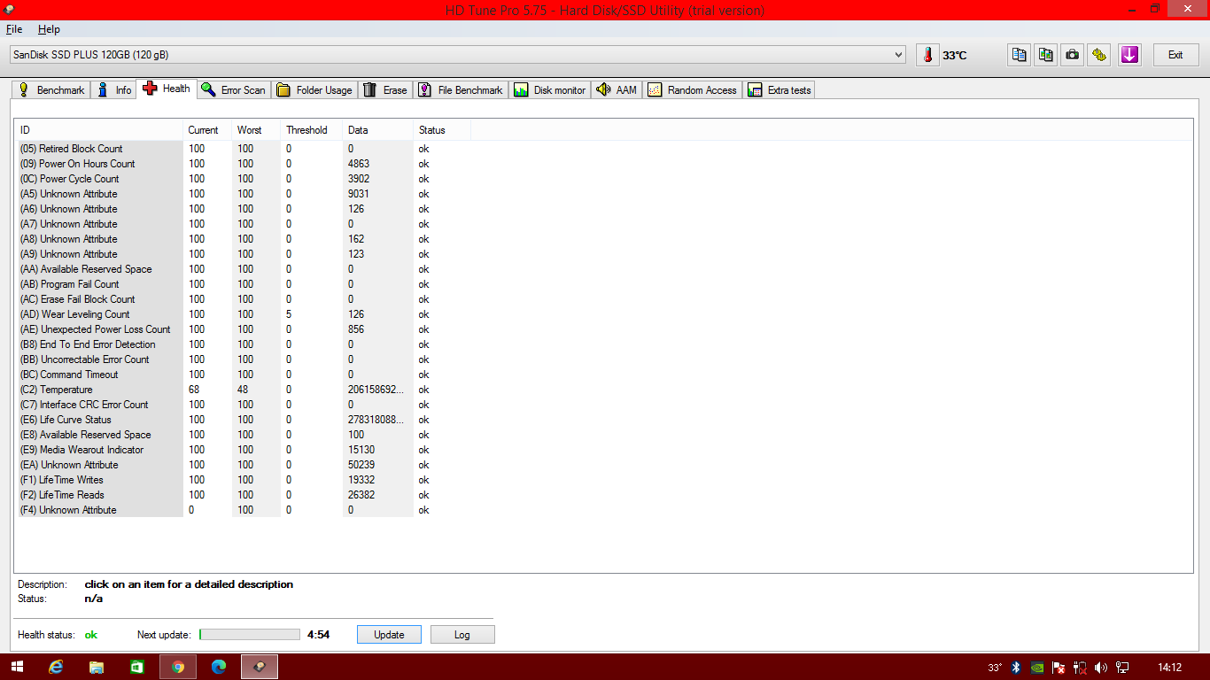Switch to Google Chrome on taskbar

pyautogui.click(x=178, y=667)
